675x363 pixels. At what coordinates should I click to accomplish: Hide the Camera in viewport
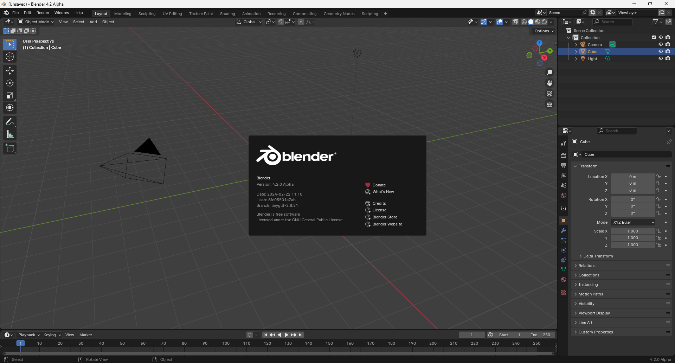point(661,44)
